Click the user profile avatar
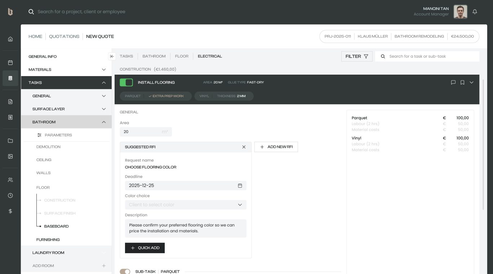 pos(460,12)
